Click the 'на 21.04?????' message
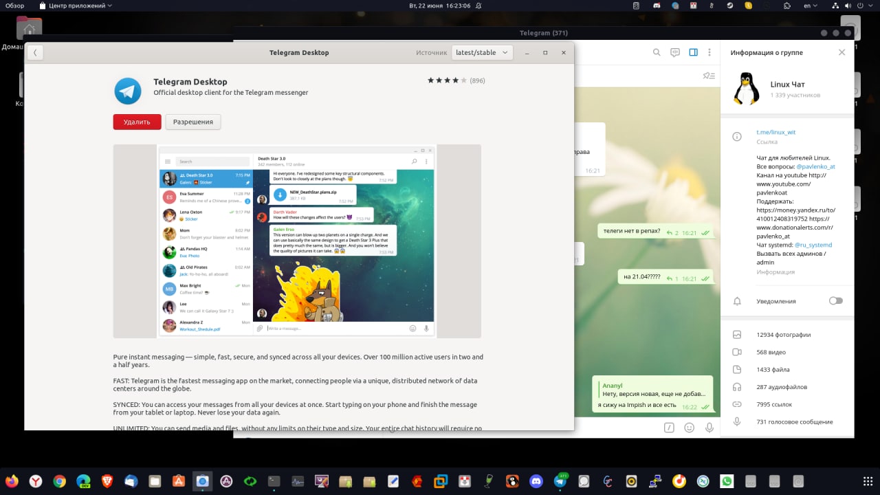This screenshot has width=880, height=495. pyautogui.click(x=665, y=278)
